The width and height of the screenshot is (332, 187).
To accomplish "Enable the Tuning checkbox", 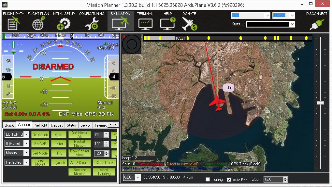I will (x=208, y=180).
